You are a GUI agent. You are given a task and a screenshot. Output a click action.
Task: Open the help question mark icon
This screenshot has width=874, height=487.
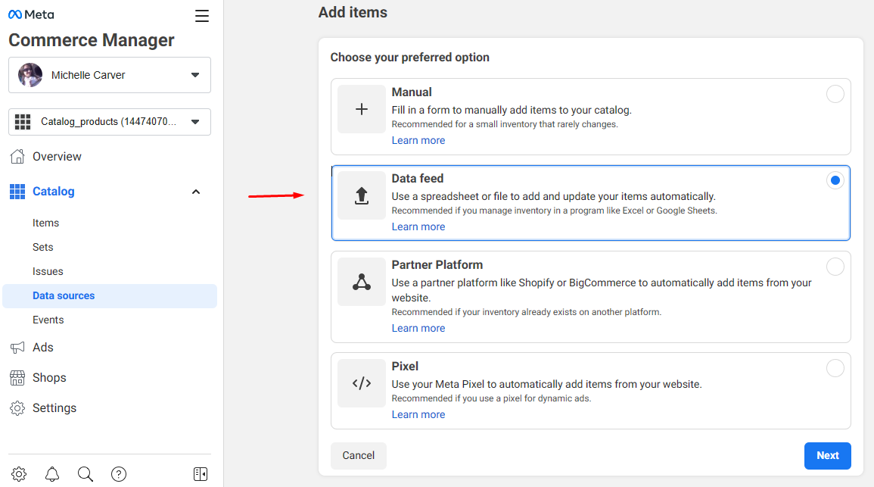point(119,474)
